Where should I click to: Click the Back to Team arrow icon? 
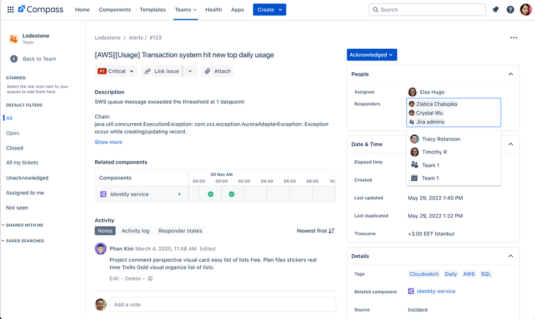coord(13,59)
